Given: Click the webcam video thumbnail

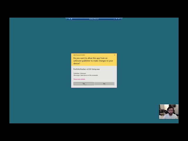Looking at the screenshot, I should tap(169, 112).
